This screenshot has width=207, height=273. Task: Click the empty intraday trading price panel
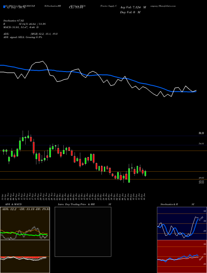coord(83,232)
